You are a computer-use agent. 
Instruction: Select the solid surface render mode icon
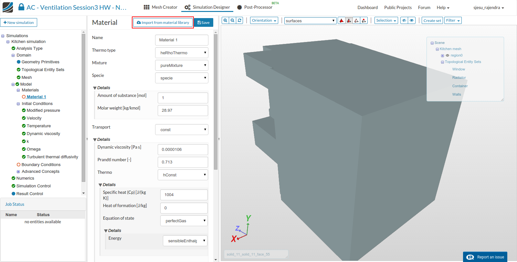click(342, 21)
